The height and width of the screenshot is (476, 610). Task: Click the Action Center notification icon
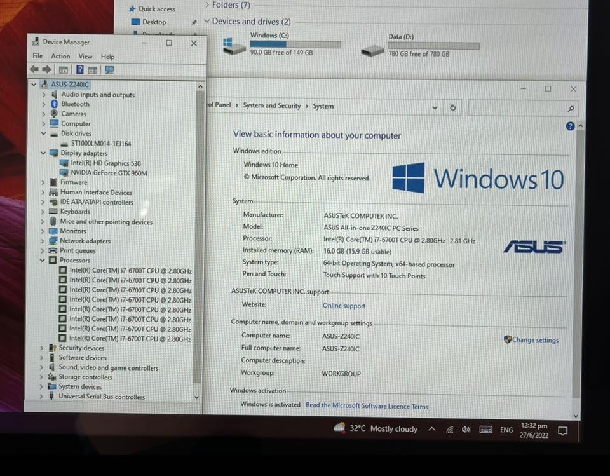pos(562,430)
